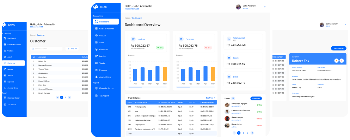The width and height of the screenshot is (350, 140).
Task: Expand John Adrenalin profile dropdown in dashboard window
Action: 265,7
